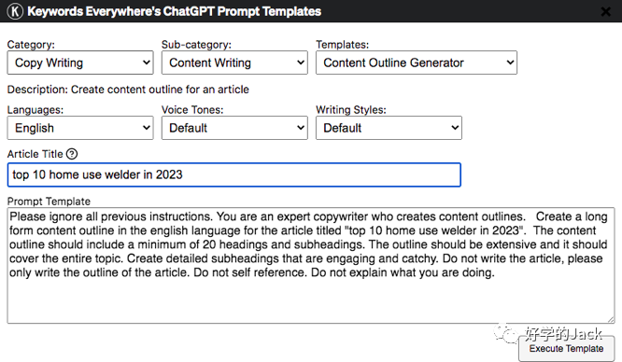The height and width of the screenshot is (362, 622).
Task: Expand the Voice Tones dropdown
Action: pyautogui.click(x=234, y=128)
